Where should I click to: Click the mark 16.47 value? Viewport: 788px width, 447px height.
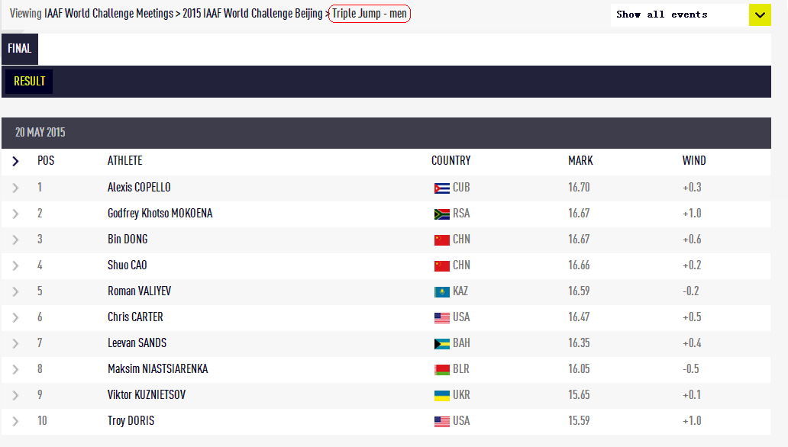pyautogui.click(x=579, y=317)
